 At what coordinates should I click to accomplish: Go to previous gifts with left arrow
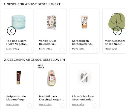click(x=11, y=31)
